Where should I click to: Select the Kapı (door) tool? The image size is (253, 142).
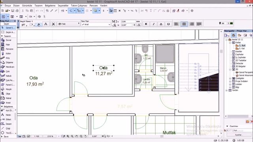[x=8, y=45]
